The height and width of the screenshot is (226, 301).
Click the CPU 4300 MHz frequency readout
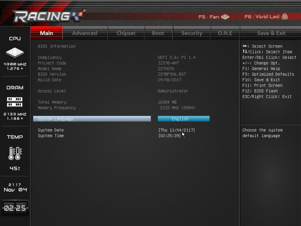click(x=15, y=64)
